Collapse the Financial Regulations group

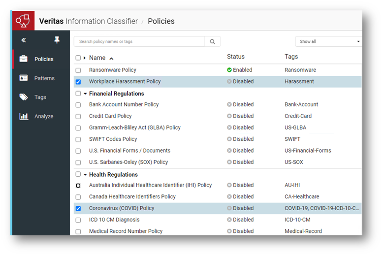point(85,94)
